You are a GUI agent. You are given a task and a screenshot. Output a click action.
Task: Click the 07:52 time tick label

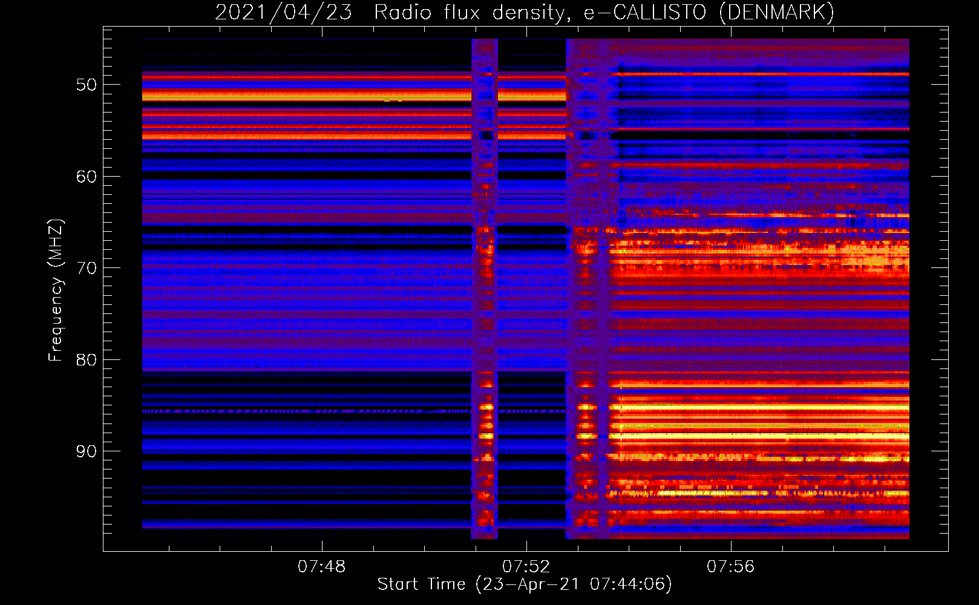[526, 567]
